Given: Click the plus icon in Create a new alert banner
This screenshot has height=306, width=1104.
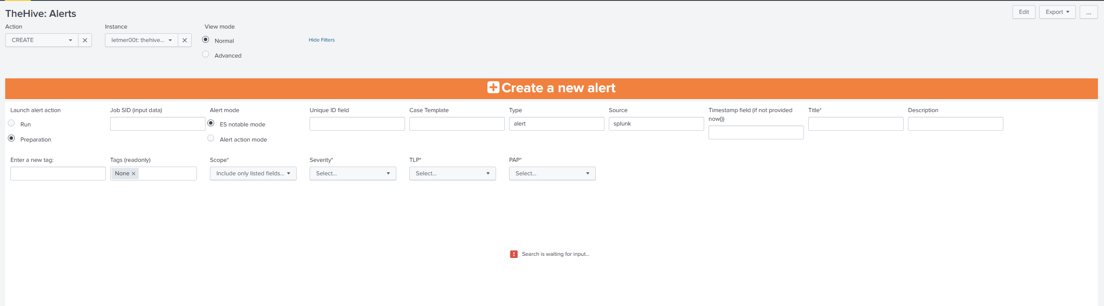Looking at the screenshot, I should 493,87.
